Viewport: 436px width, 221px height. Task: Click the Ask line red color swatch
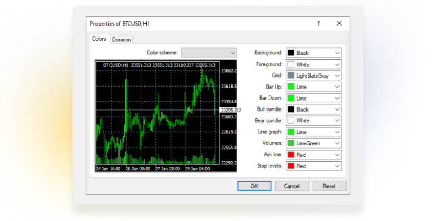point(290,155)
